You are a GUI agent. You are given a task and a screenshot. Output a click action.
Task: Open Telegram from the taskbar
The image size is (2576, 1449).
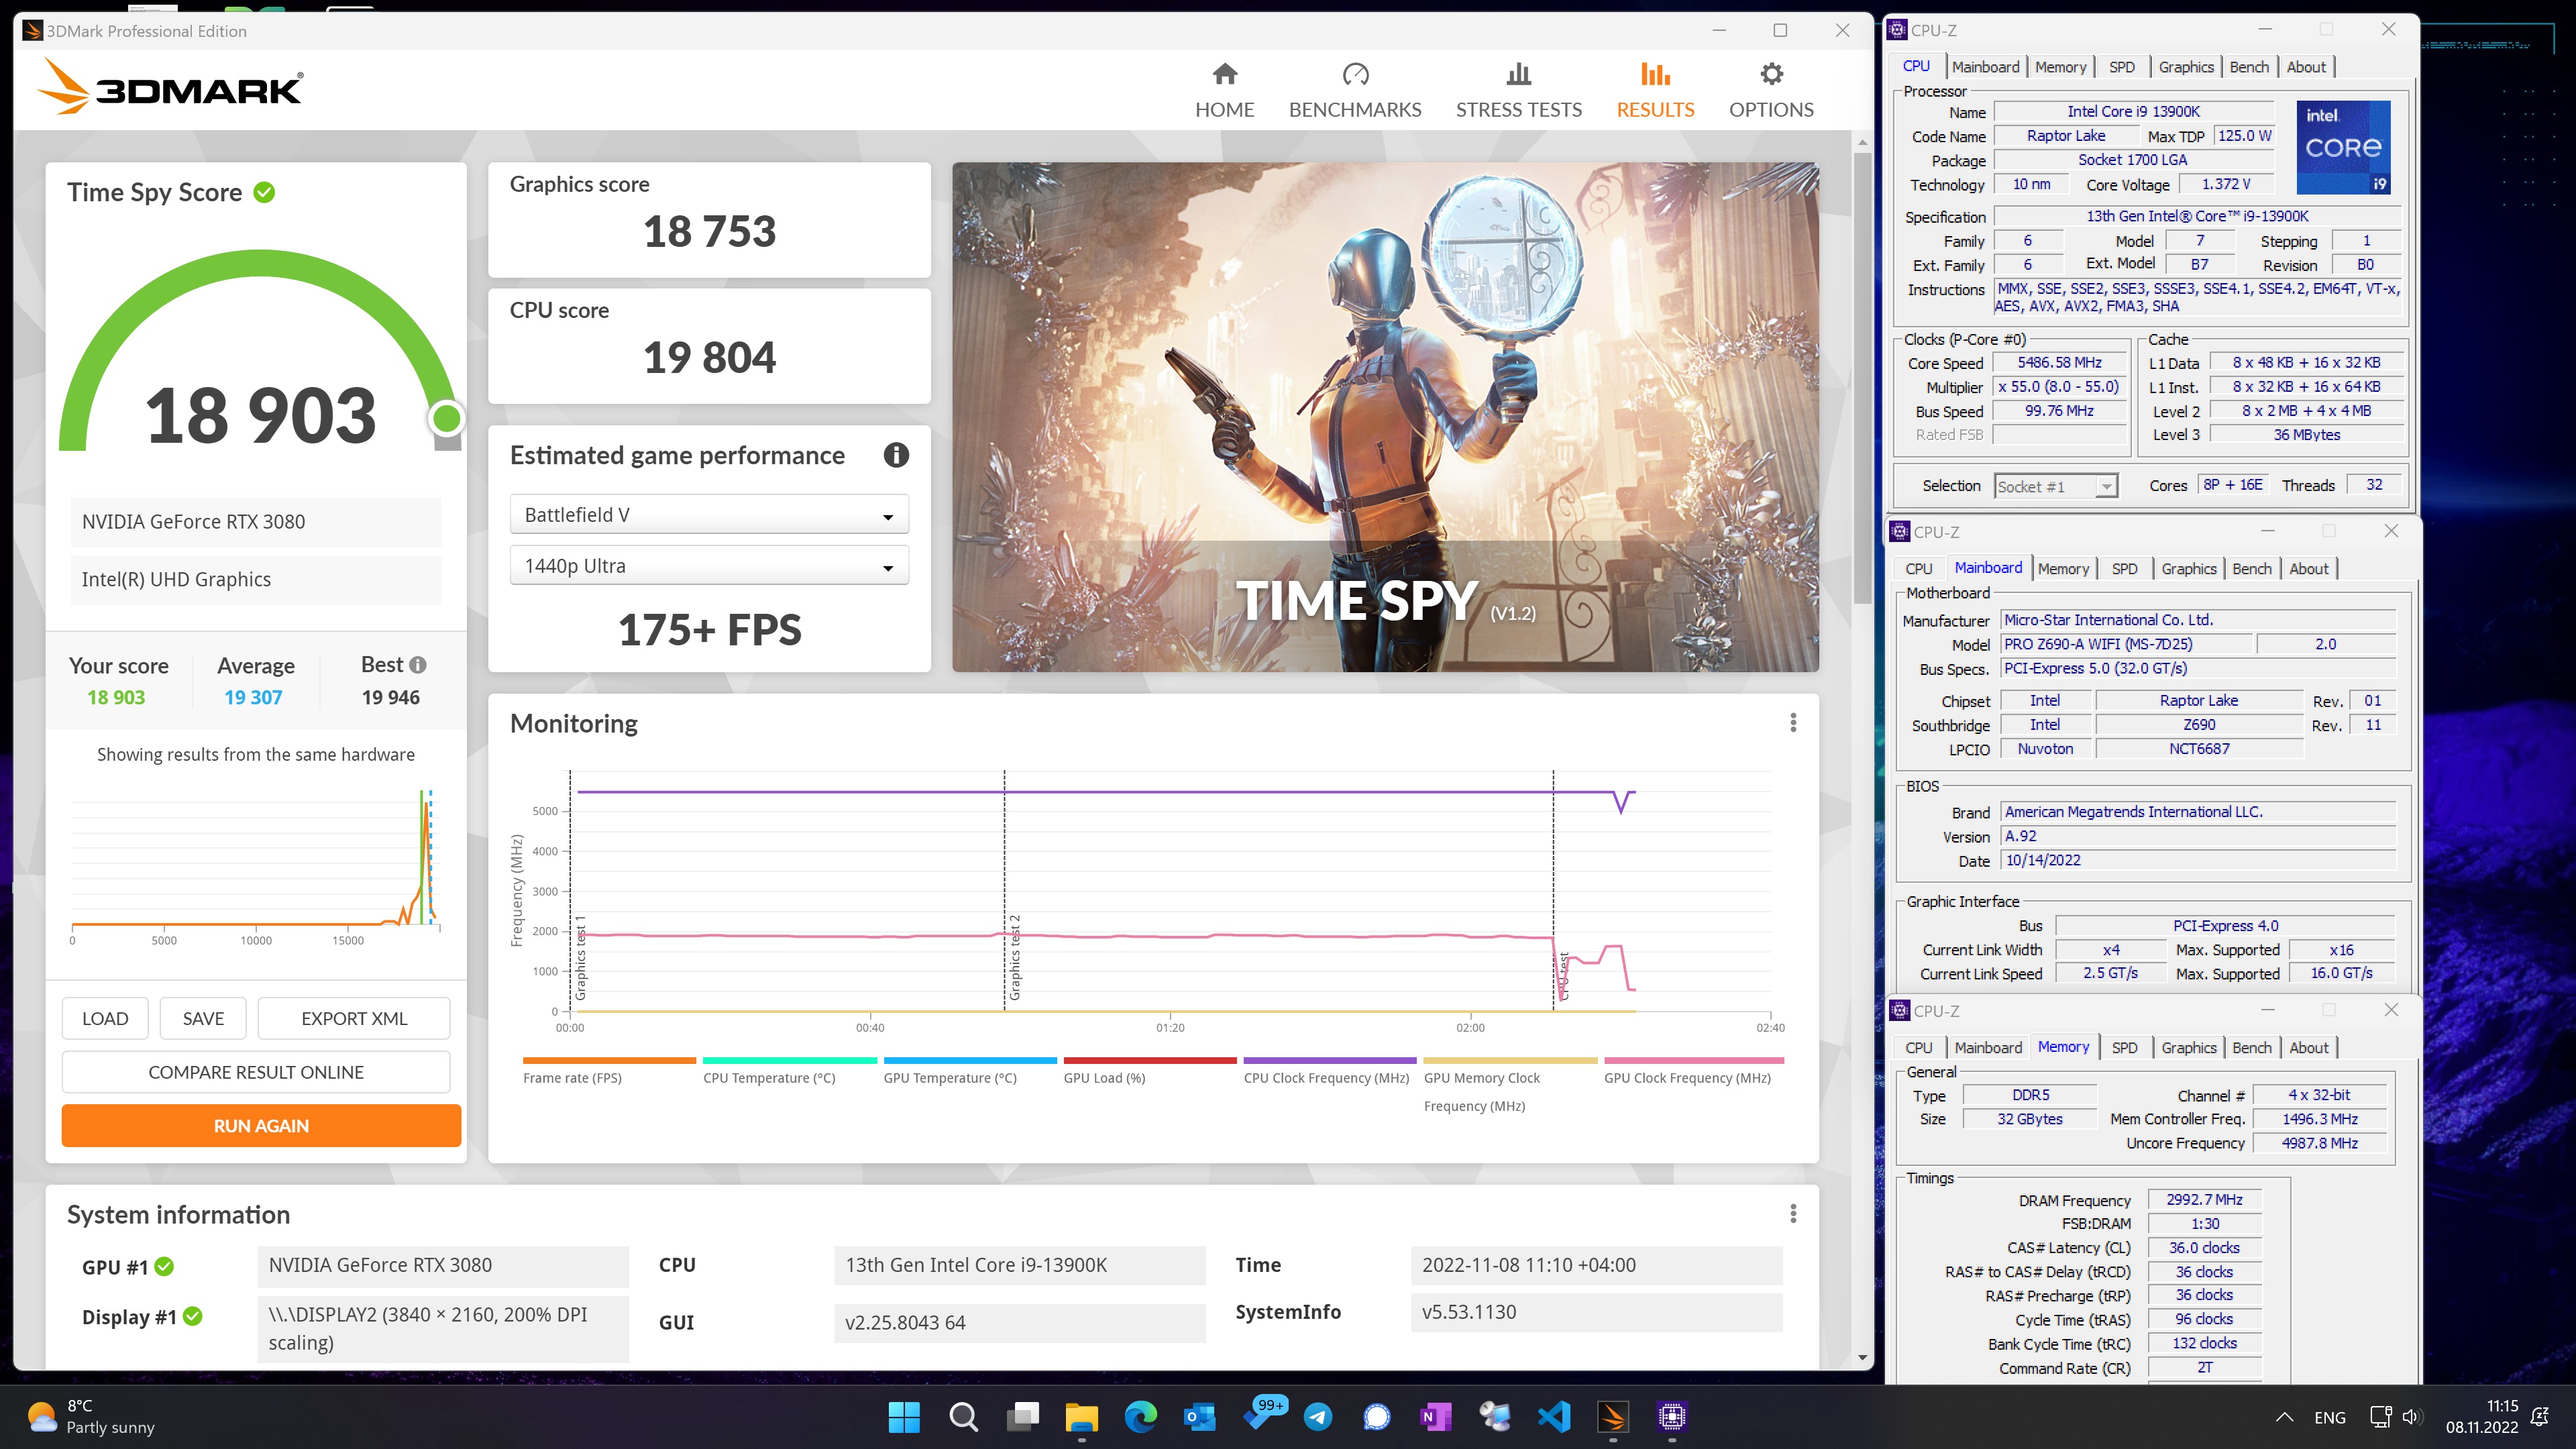[1318, 1417]
